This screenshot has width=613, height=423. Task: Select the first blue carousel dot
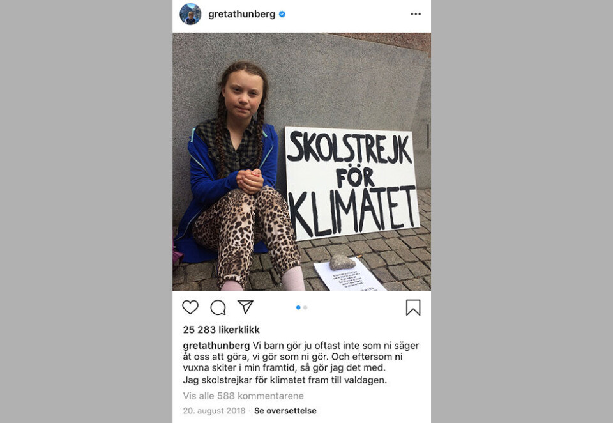coord(298,307)
